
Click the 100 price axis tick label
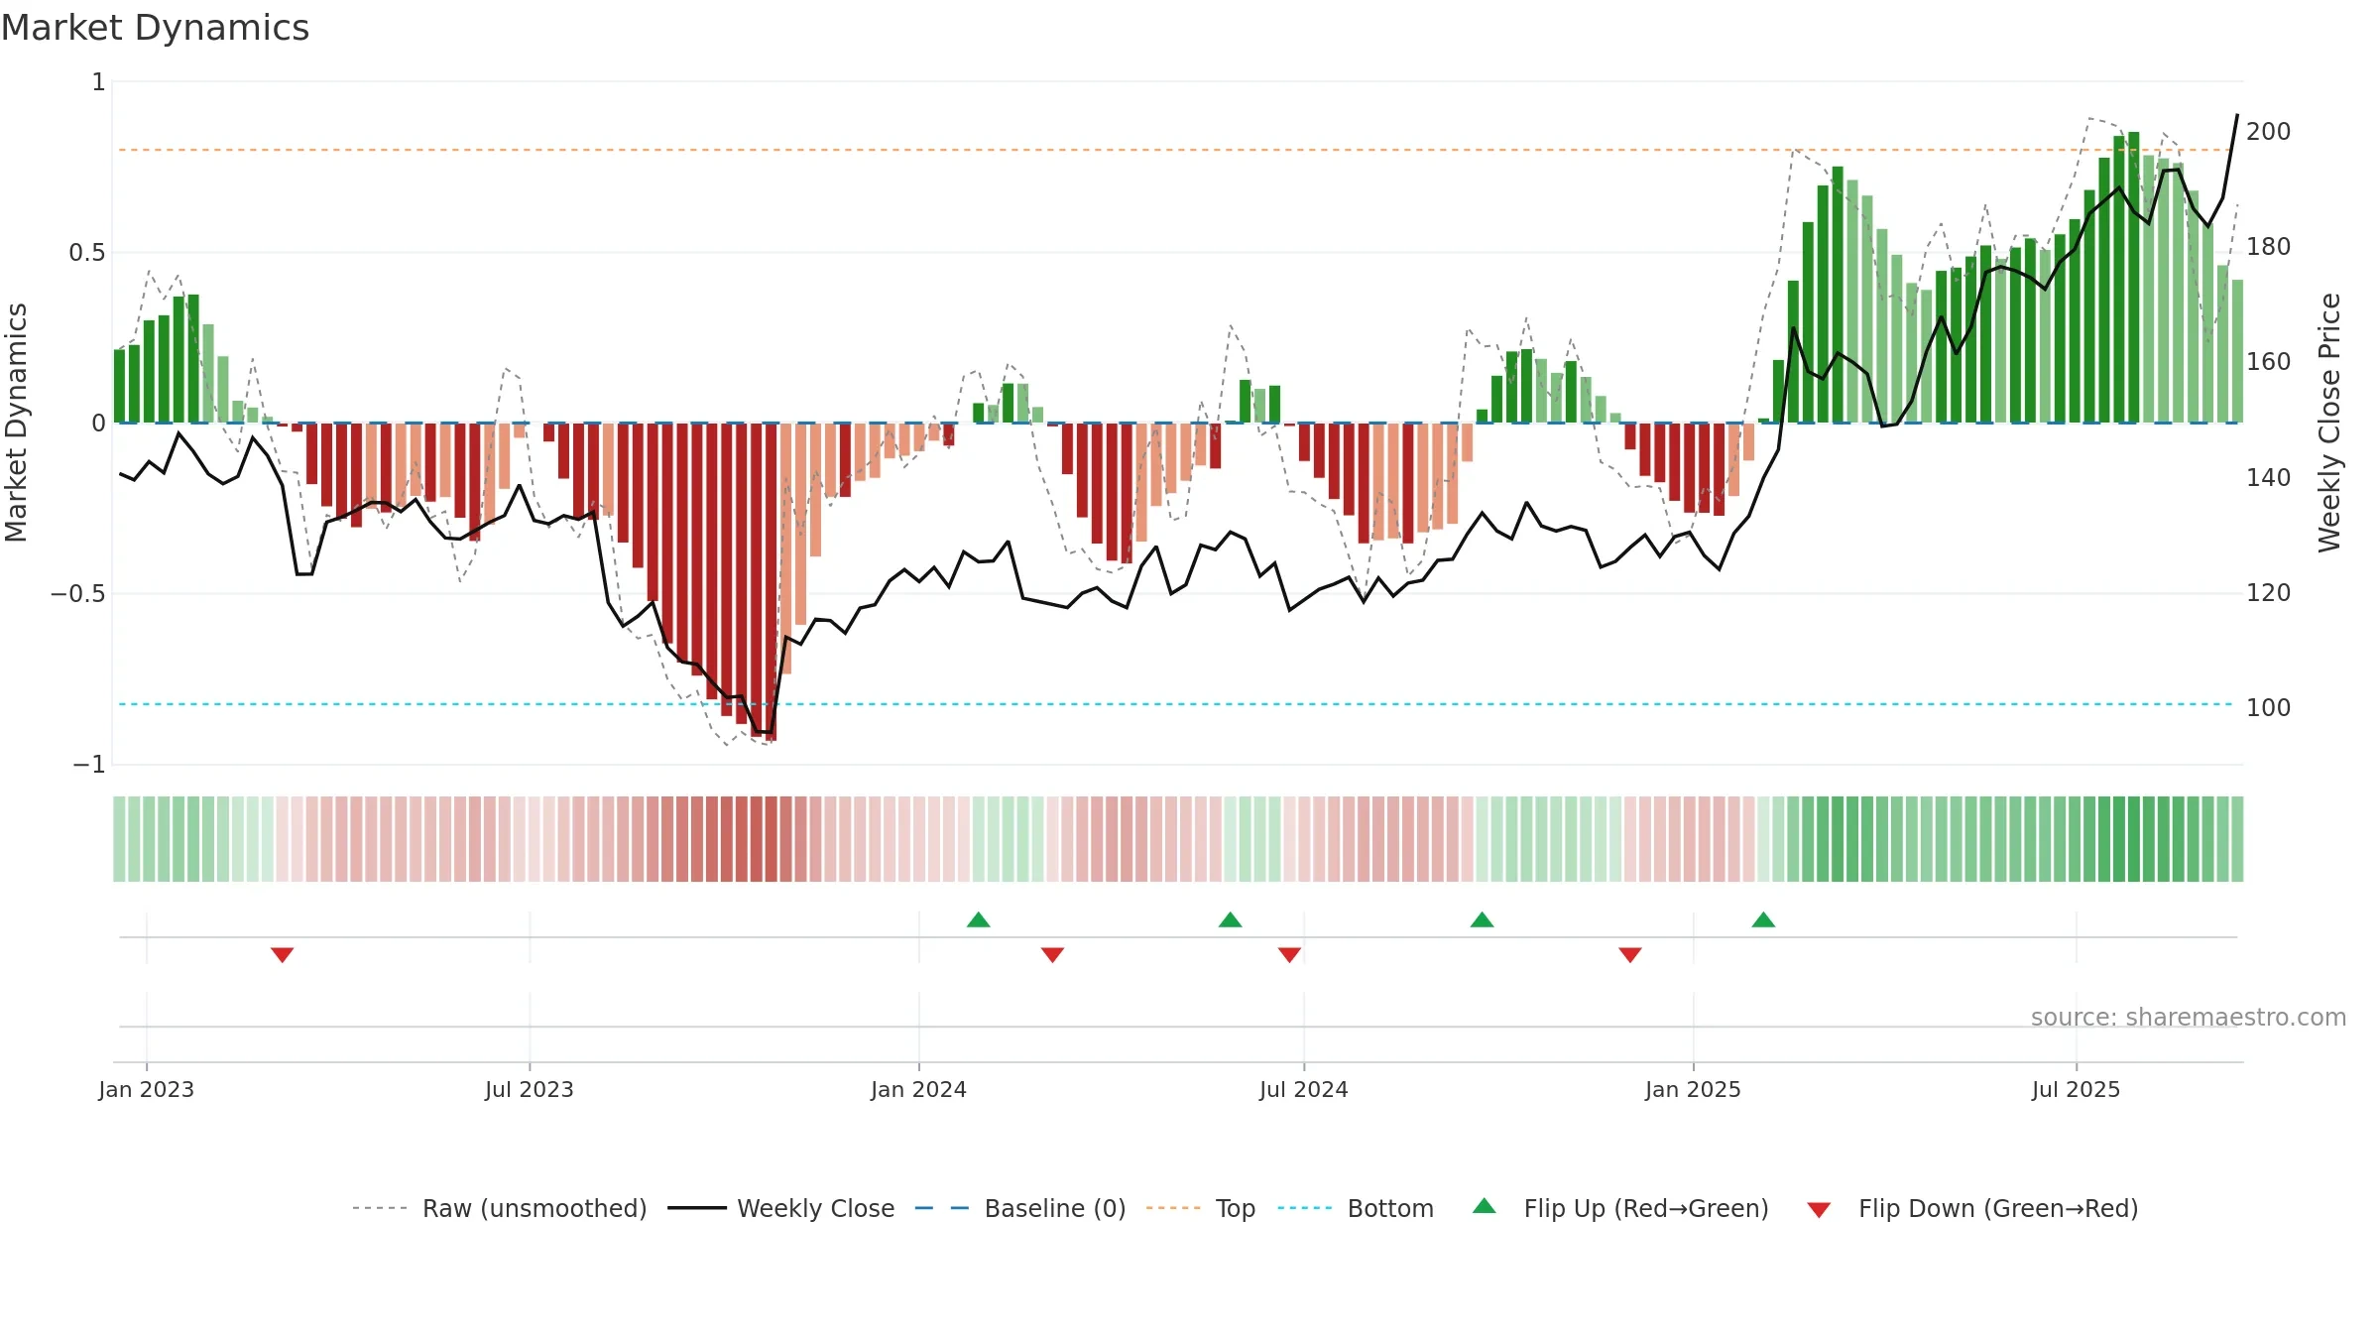[x=2269, y=707]
